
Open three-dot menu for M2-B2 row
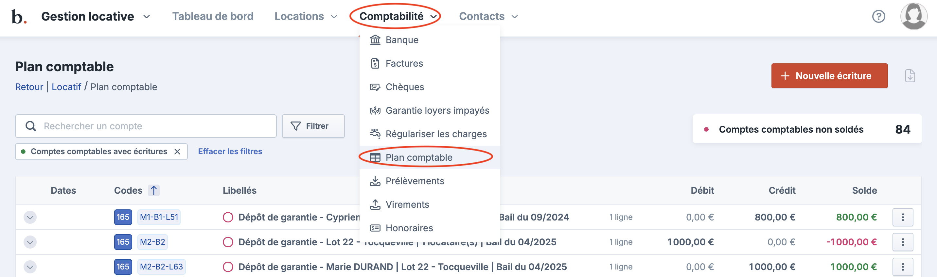tap(902, 242)
